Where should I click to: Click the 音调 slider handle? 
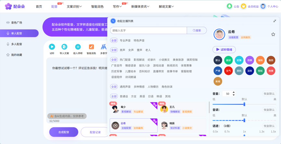[x=244, y=120]
